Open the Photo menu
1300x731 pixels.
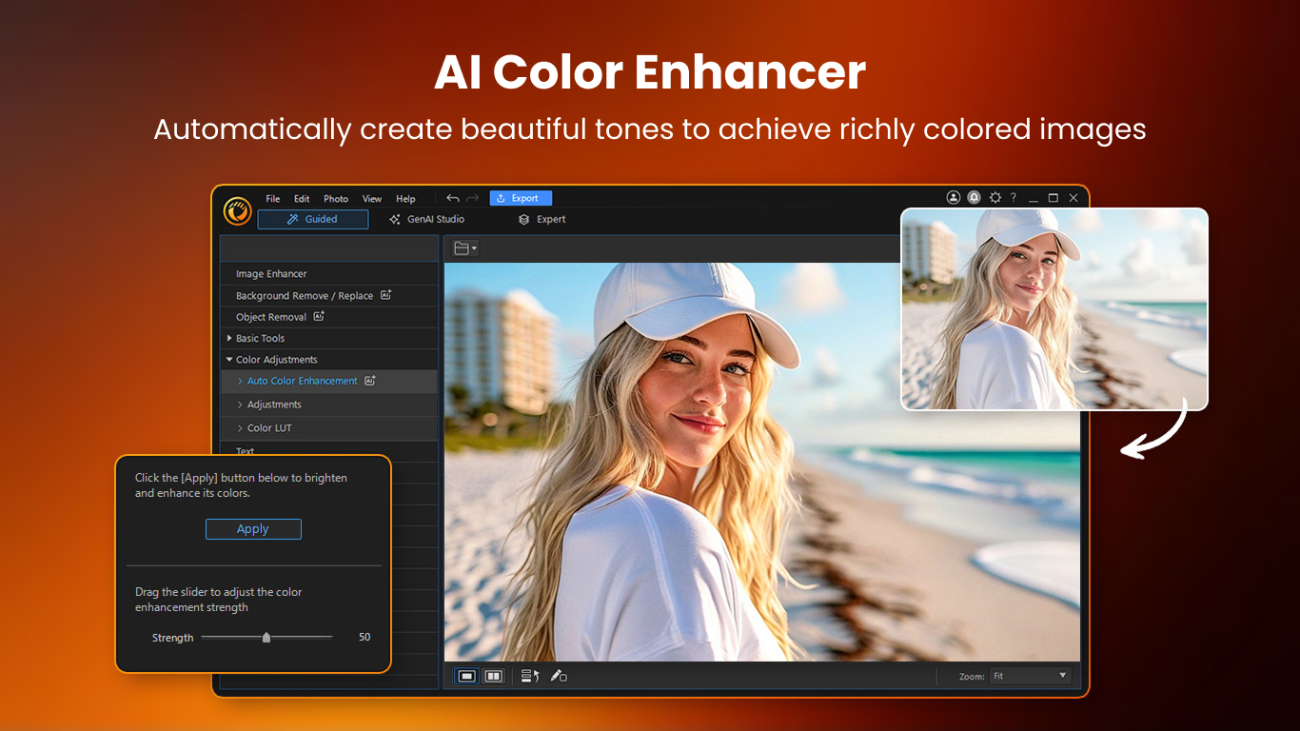click(x=335, y=199)
